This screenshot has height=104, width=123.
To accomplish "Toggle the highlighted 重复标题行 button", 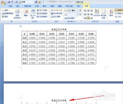I will (119, 10).
